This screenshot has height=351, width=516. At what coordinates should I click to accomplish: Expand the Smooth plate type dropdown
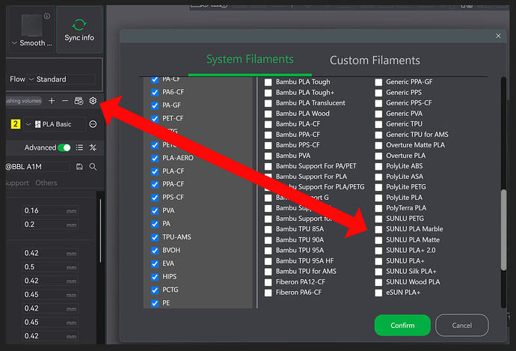click(14, 43)
